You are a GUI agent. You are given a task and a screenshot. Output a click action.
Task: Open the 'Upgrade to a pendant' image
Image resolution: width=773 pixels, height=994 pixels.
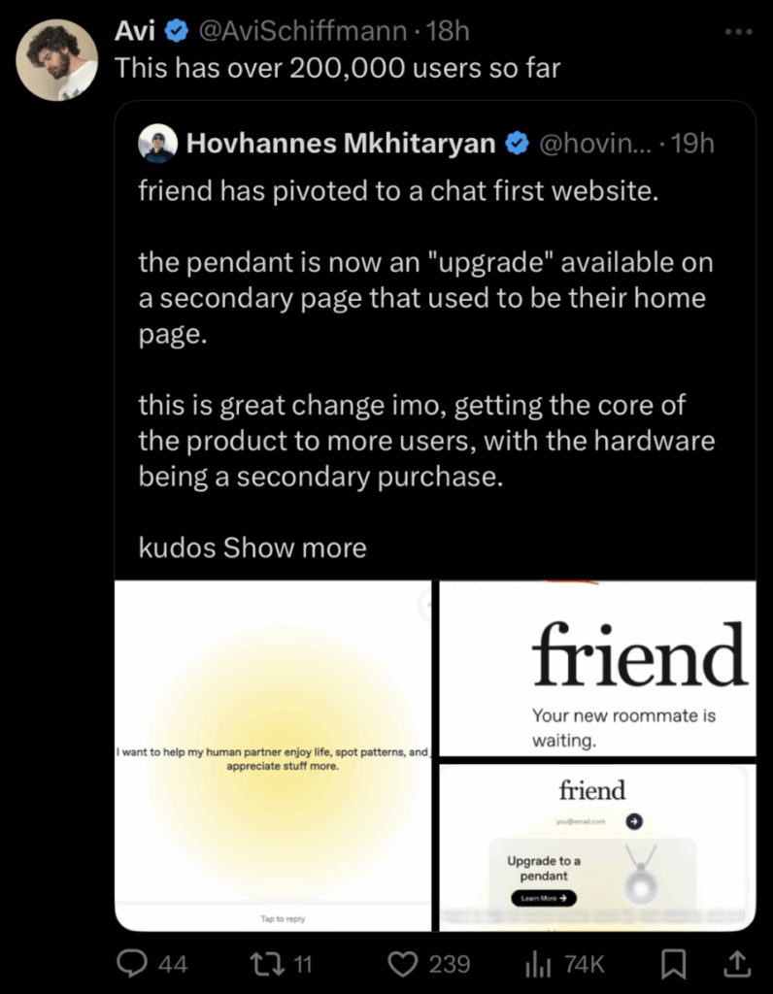tap(597, 847)
